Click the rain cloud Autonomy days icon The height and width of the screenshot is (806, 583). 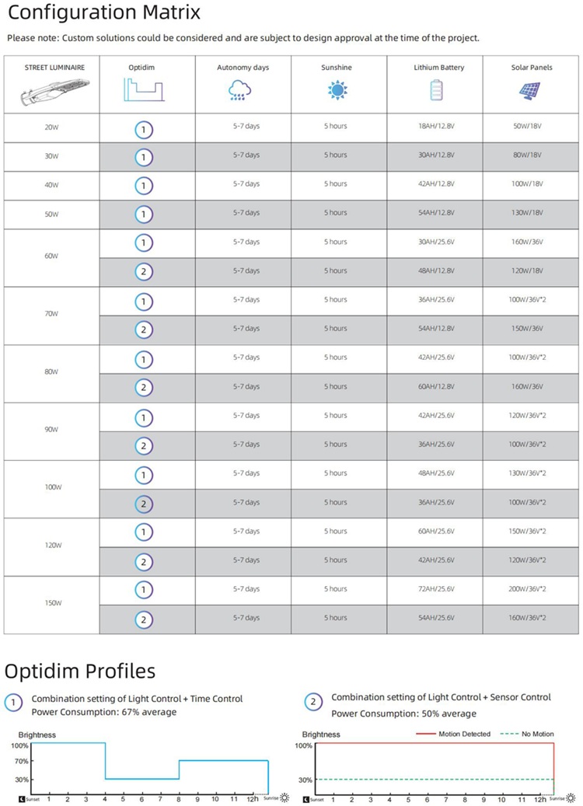(x=239, y=91)
